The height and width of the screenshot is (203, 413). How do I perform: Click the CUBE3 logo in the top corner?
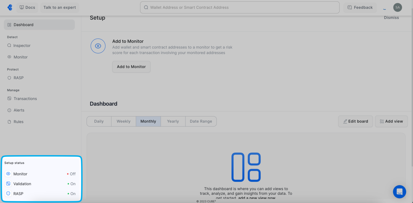click(x=10, y=7)
